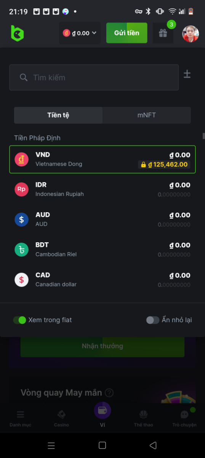The height and width of the screenshot is (458, 205).
Task: Click the Gửi tiền deposit button
Action: (127, 33)
